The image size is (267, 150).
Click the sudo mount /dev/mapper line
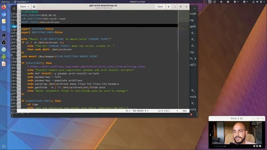59,56
